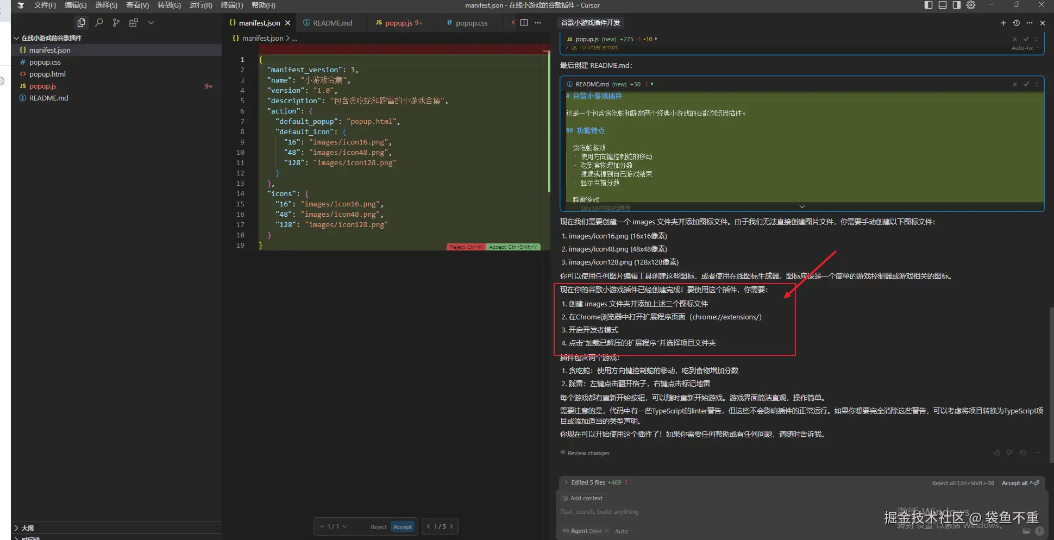Screen dimensions: 1054x540
Task: Expand the linter errors row
Action: coord(593,48)
